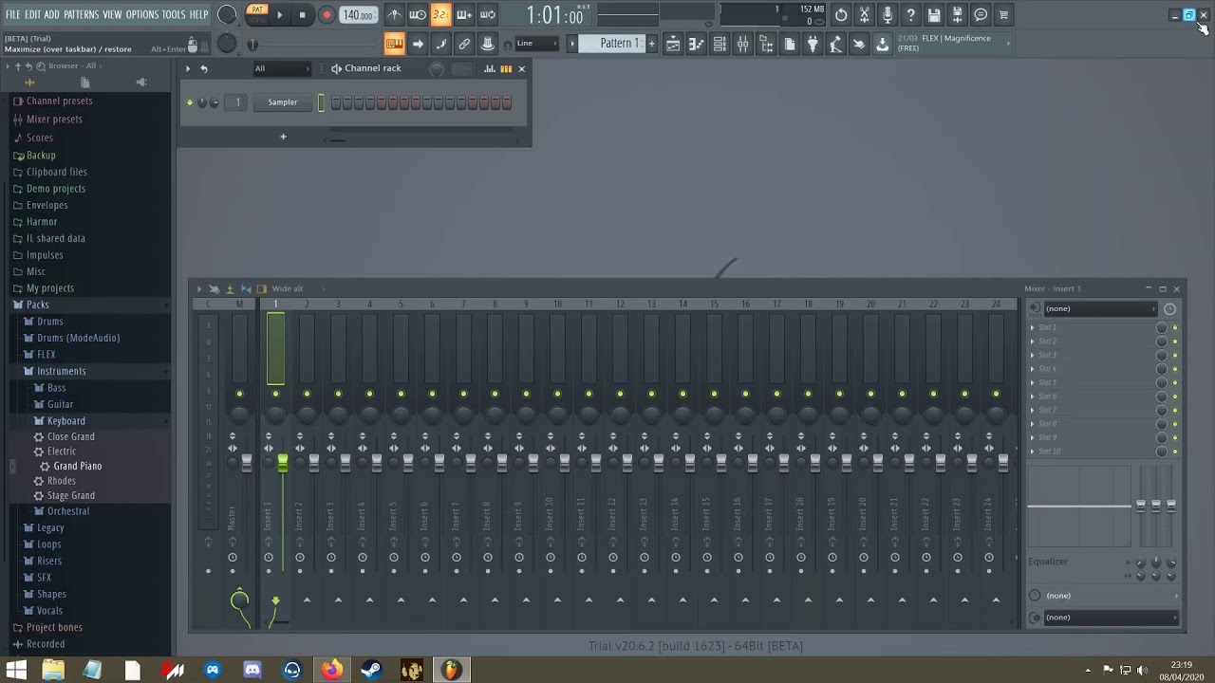Open the All channel filter dropdown
This screenshot has height=683, width=1215.
click(x=281, y=68)
